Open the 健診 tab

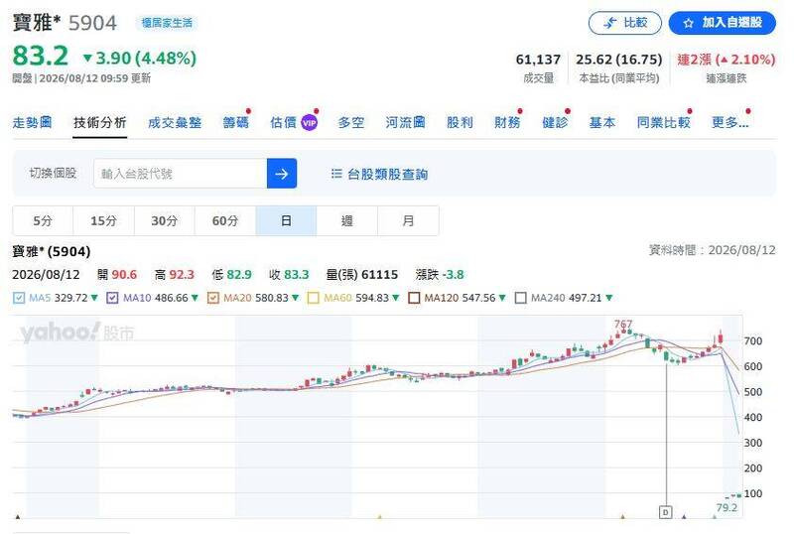(x=555, y=123)
